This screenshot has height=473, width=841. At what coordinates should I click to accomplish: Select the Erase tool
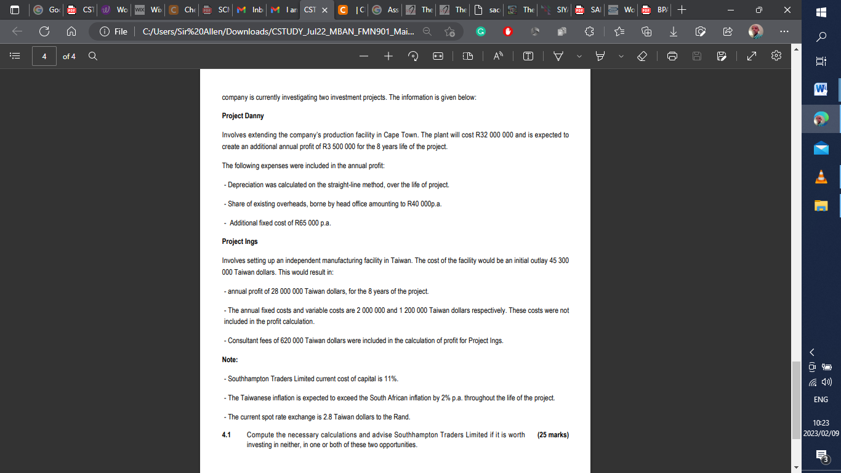pyautogui.click(x=642, y=56)
